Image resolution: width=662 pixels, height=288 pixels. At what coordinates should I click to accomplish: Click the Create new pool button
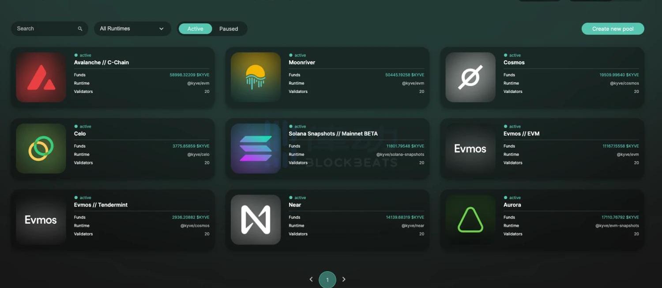coord(613,29)
